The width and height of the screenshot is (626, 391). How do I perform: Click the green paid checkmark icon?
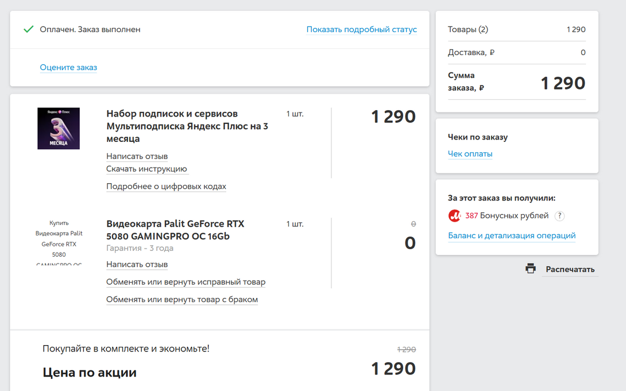(x=28, y=29)
